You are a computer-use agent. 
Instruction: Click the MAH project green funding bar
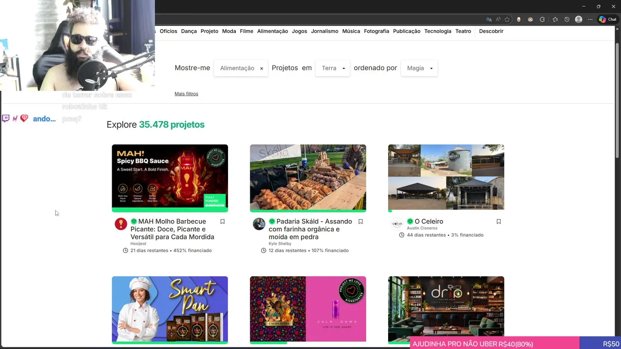coord(170,211)
